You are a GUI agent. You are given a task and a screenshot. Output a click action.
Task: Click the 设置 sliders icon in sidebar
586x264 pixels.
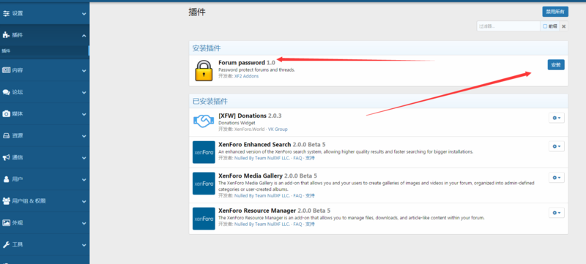tap(6, 13)
